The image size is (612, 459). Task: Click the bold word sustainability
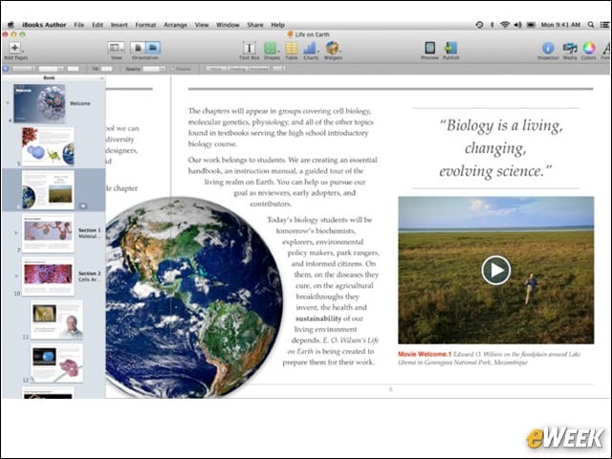pos(318,318)
